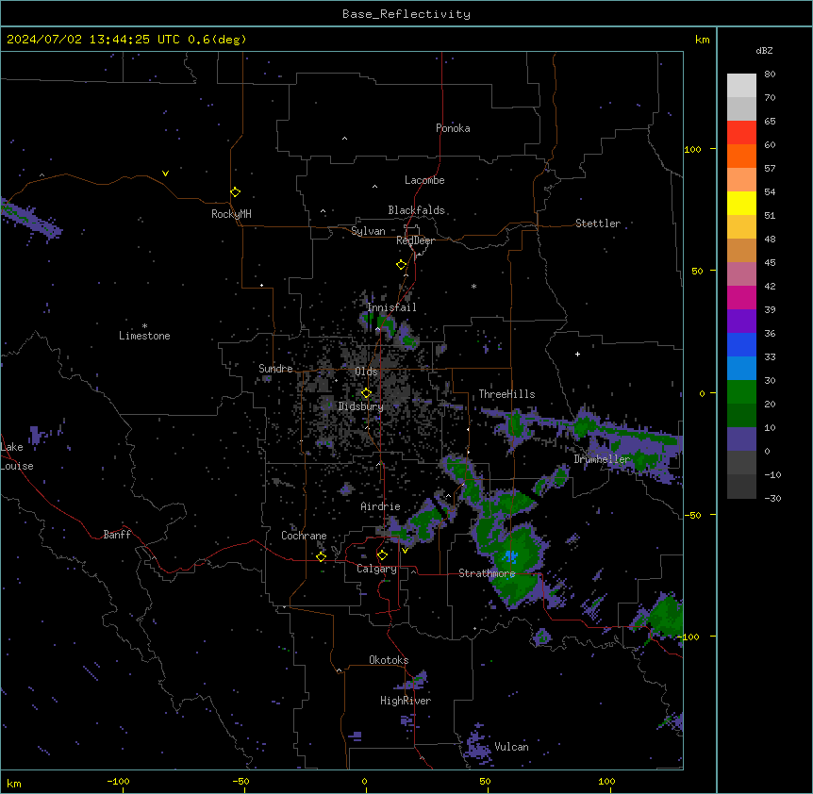This screenshot has height=794, width=813.
Task: Click the Stettler city label
Action: 597,223
